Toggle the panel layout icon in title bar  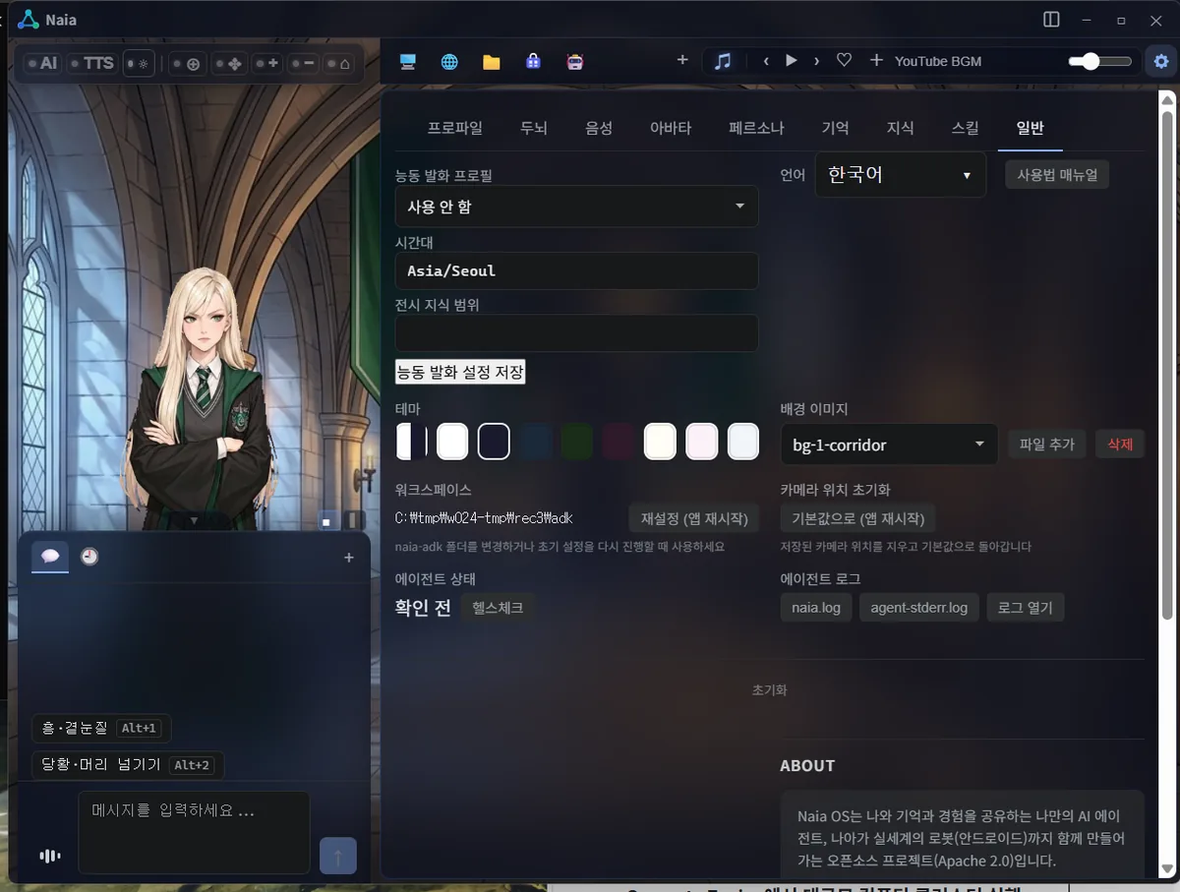pyautogui.click(x=1051, y=20)
